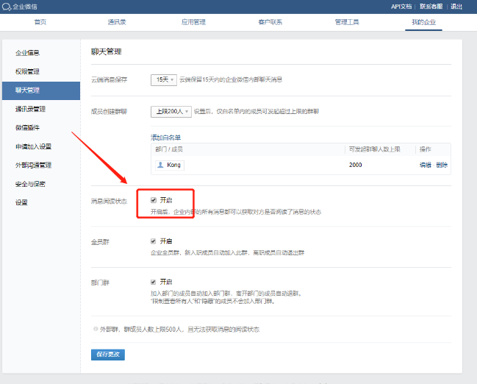
Task: Go to the 客户联系 tab
Action: pyautogui.click(x=270, y=22)
